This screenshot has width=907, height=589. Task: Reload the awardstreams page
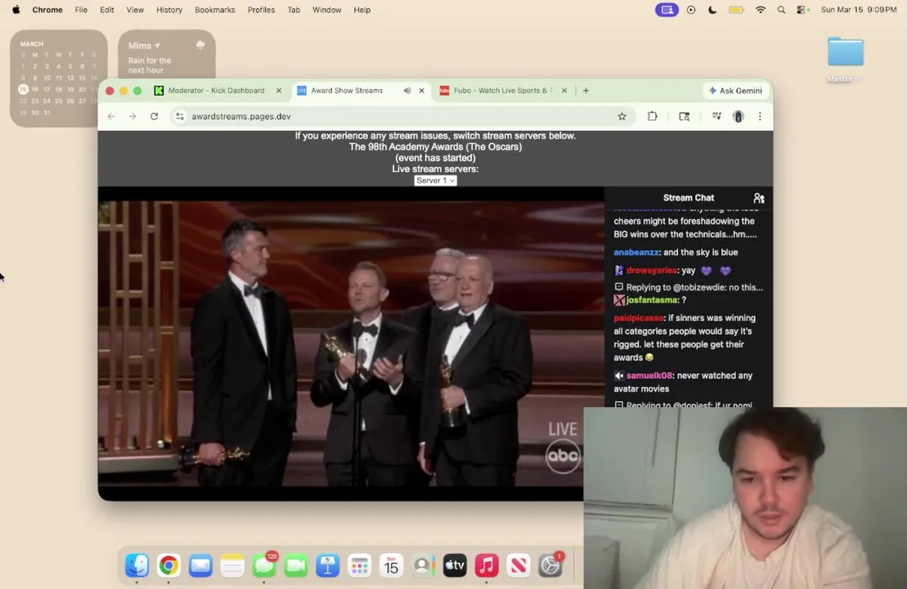(x=154, y=116)
